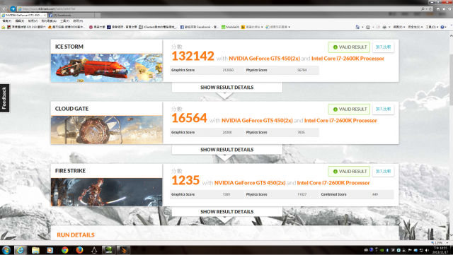Screen dimensions: 453x255
Task: Open the Favorites (A) menu
Action: (49, 21)
